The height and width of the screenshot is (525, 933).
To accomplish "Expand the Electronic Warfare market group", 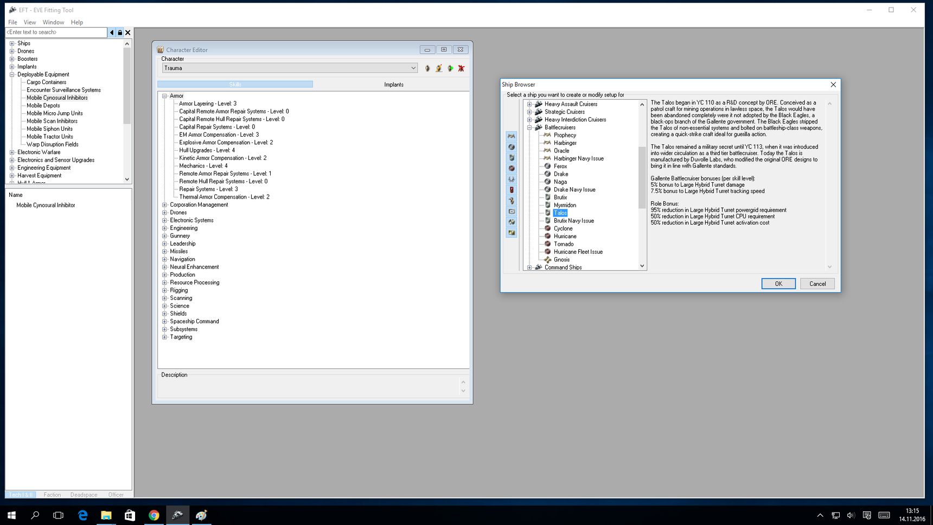I will click(x=12, y=152).
